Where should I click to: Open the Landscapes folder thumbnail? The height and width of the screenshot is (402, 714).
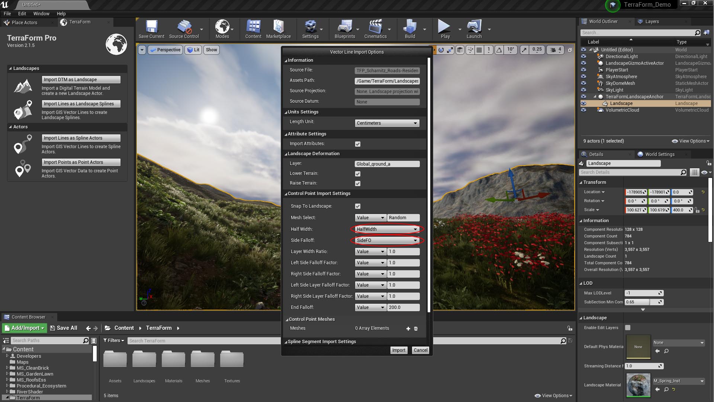point(144,358)
